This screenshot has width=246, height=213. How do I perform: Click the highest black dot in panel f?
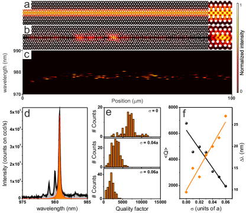click(186, 124)
